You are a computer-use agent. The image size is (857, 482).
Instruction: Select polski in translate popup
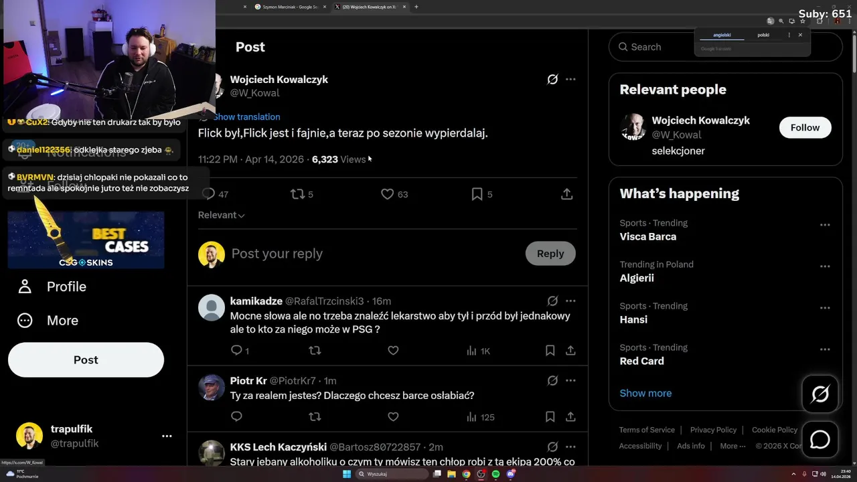point(763,35)
